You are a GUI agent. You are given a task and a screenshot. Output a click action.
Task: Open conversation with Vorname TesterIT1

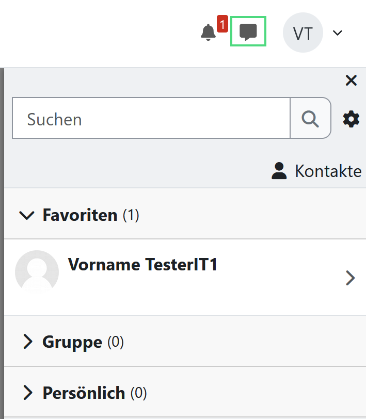[143, 265]
